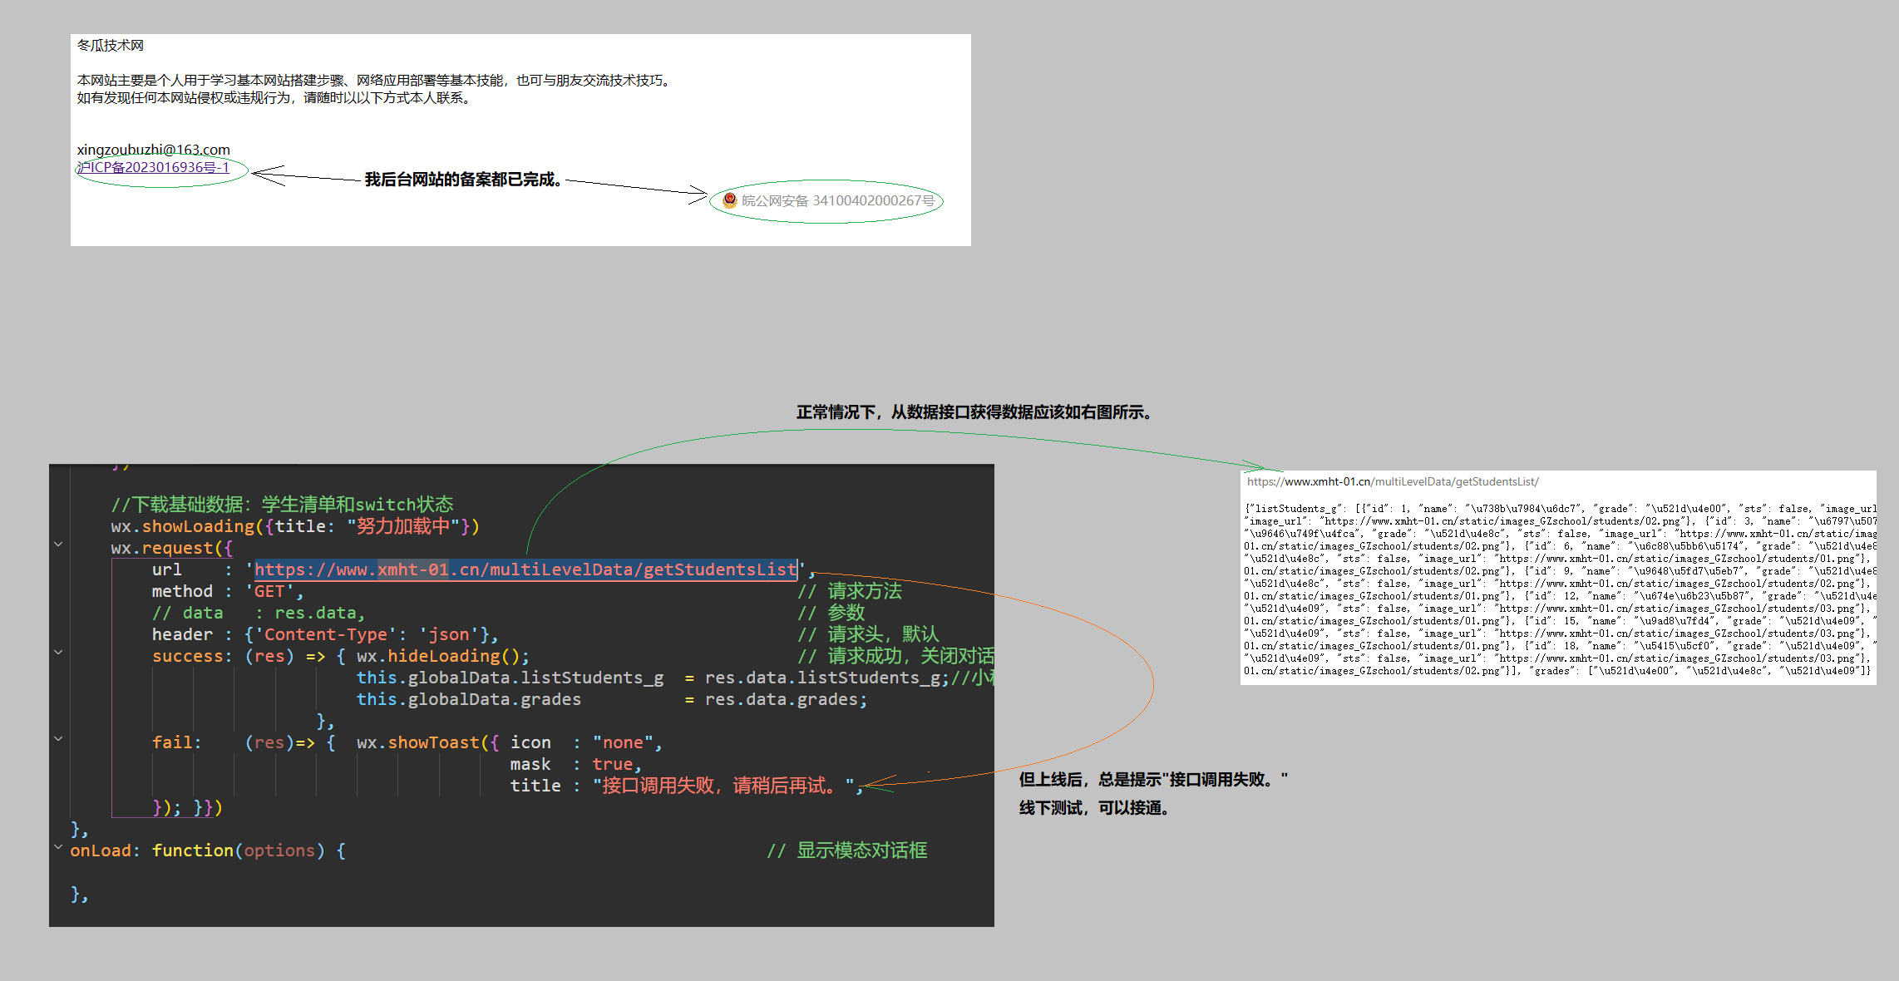Click the annotation 我后台网站的备案都已完成
This screenshot has width=1899, height=981.
pos(463,180)
